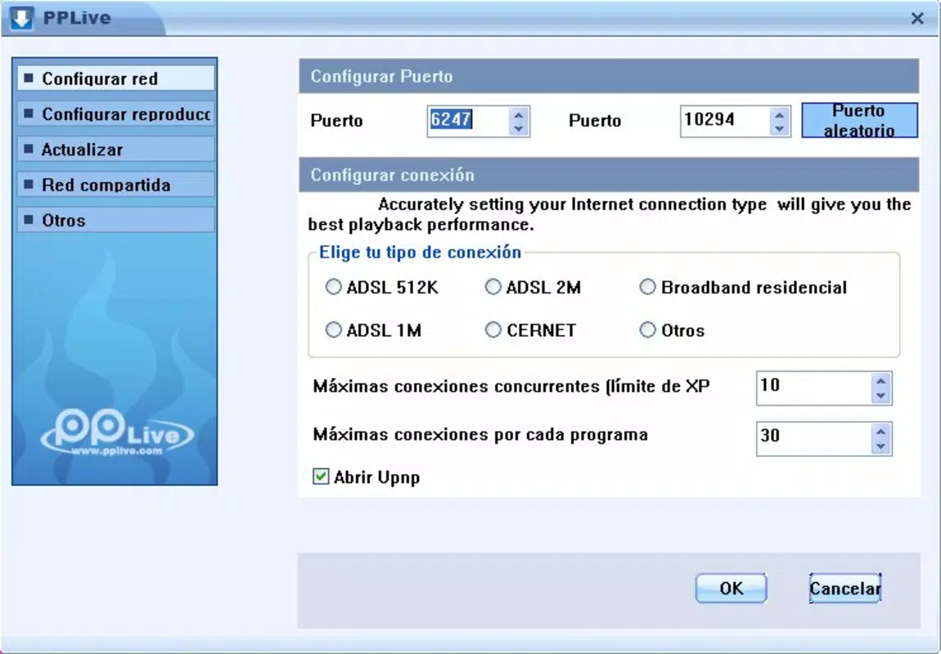
Task: Switch to the Actualizar section
Action: point(116,150)
